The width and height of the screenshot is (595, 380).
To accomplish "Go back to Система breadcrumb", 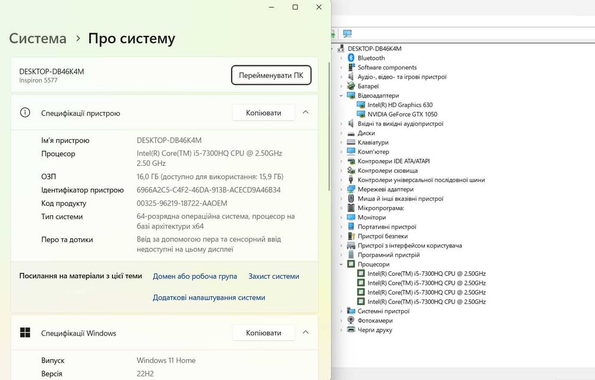I will 37,38.
